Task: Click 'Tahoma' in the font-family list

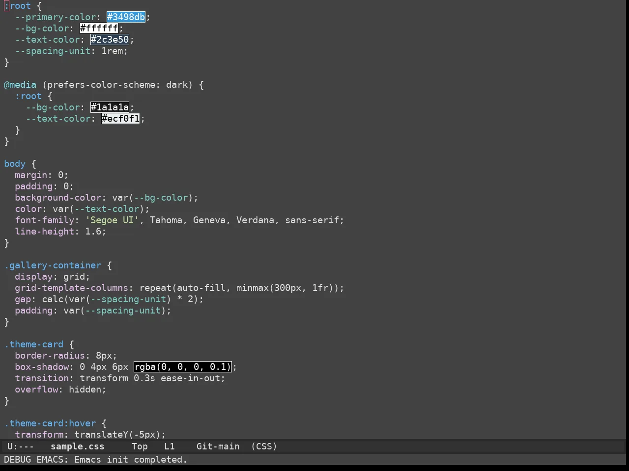Action: point(166,220)
